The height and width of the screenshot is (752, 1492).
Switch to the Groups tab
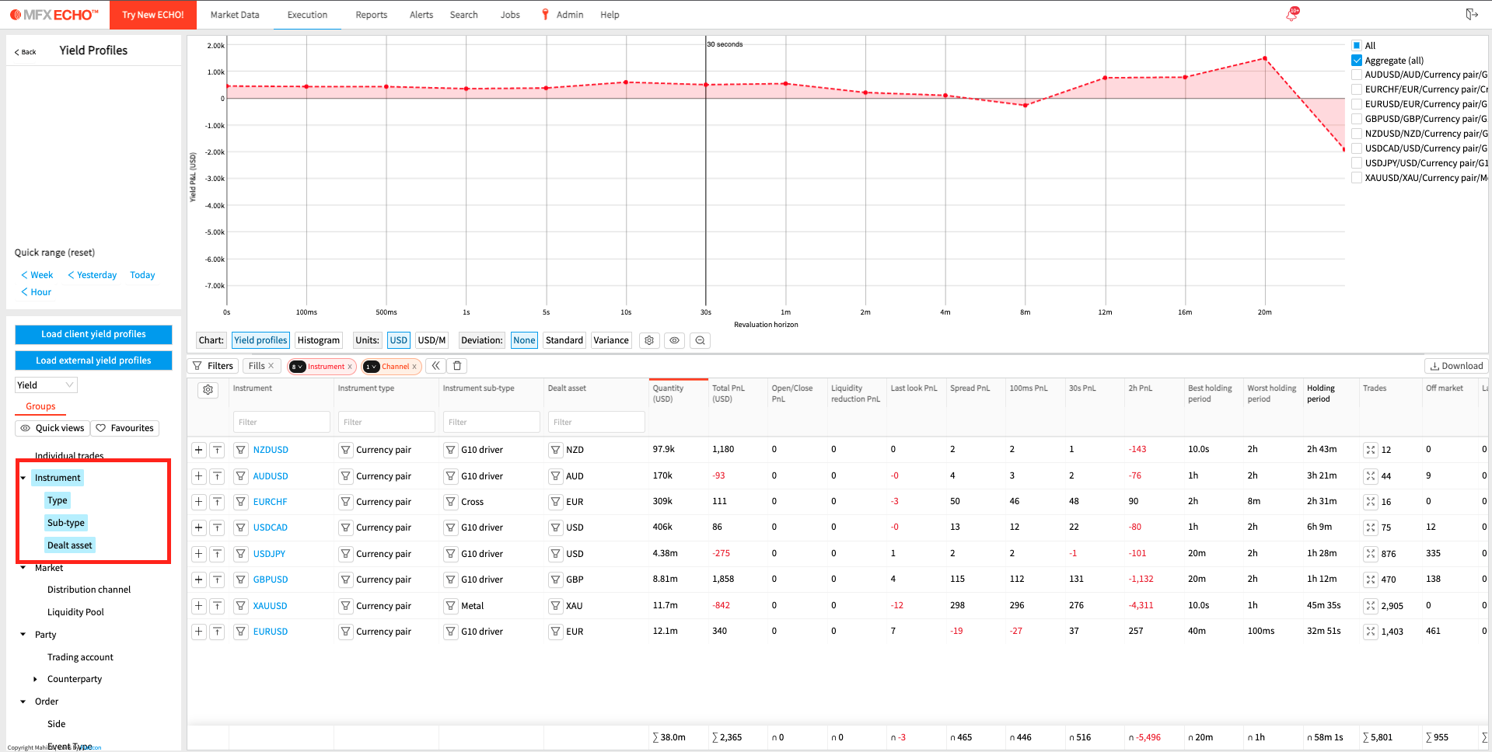coord(40,406)
